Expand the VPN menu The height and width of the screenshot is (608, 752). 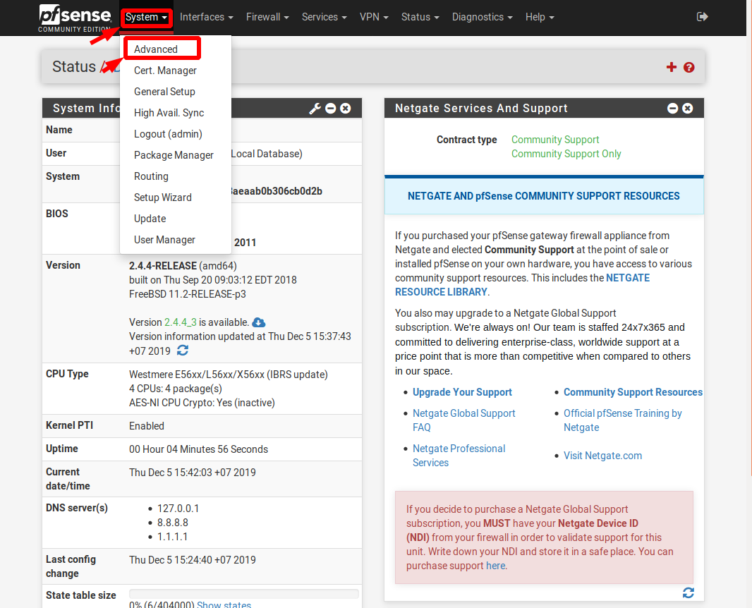point(374,17)
